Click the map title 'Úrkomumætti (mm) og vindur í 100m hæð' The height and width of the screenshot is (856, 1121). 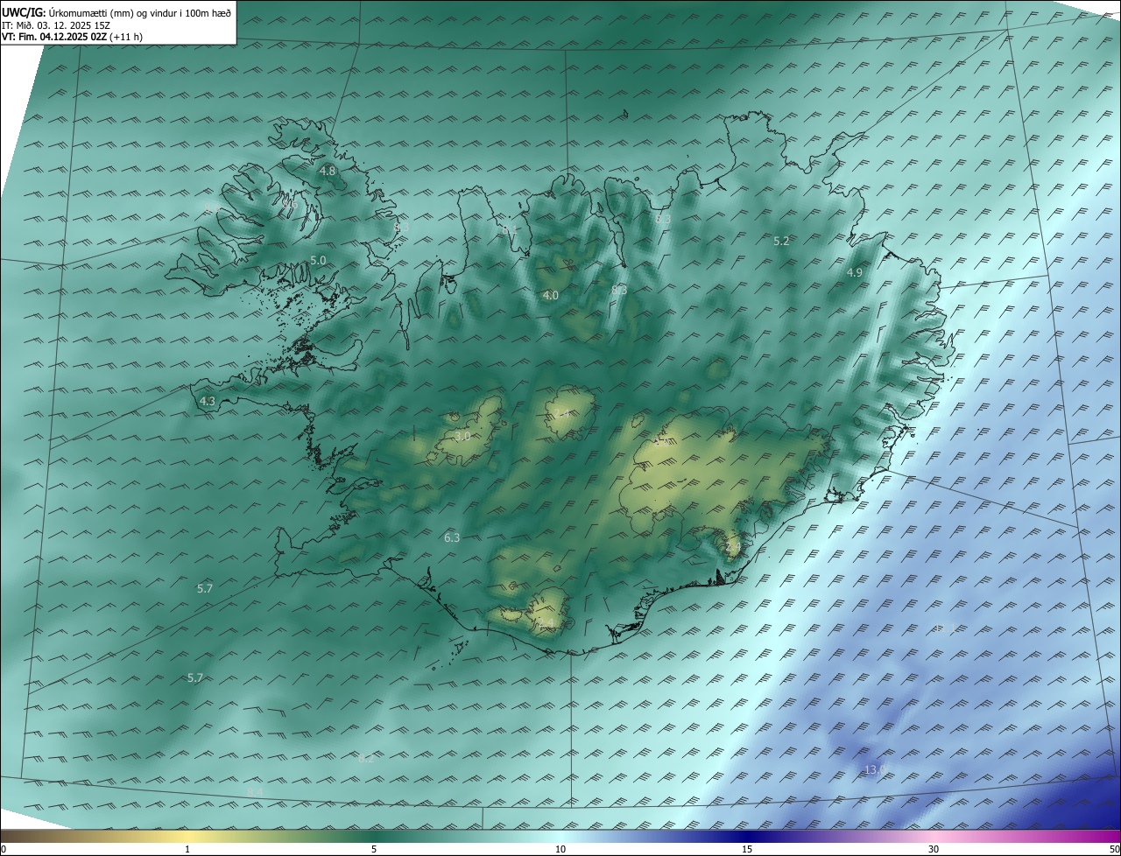point(140,12)
